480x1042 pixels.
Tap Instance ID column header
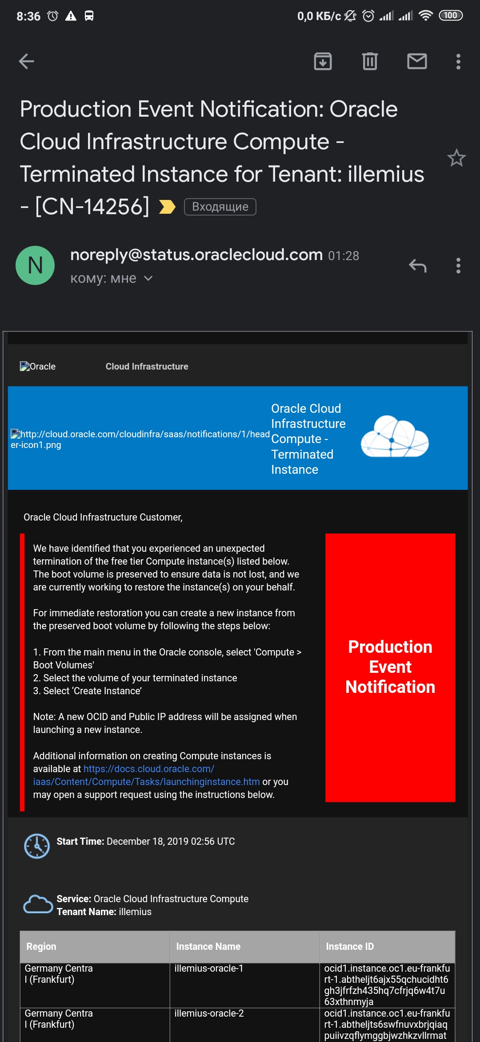pyautogui.click(x=387, y=946)
